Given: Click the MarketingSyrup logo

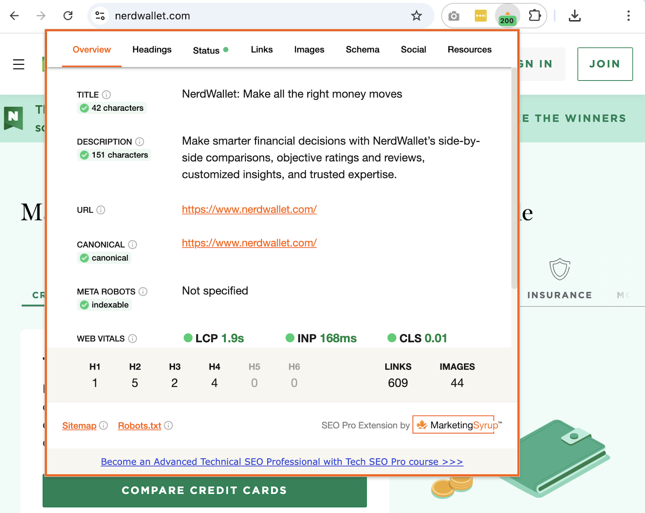Looking at the screenshot, I should tap(457, 425).
